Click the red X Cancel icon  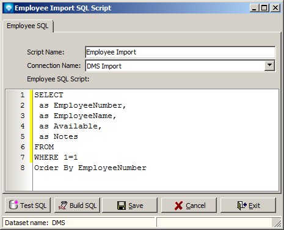pos(178,206)
